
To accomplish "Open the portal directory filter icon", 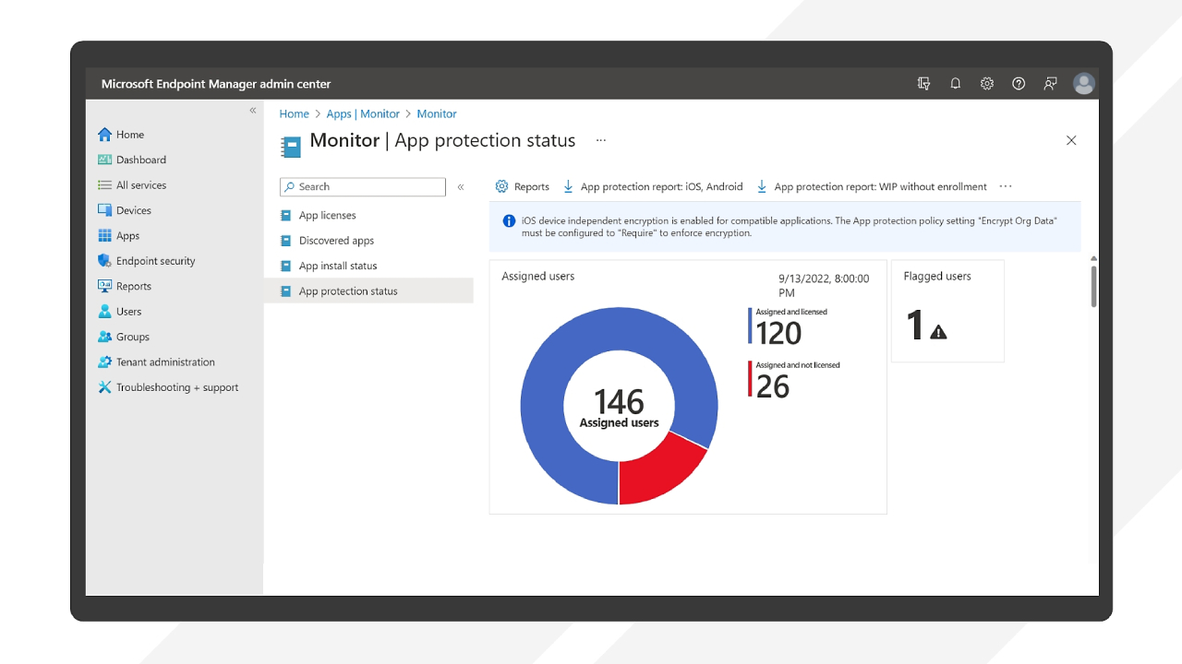I will tap(923, 84).
